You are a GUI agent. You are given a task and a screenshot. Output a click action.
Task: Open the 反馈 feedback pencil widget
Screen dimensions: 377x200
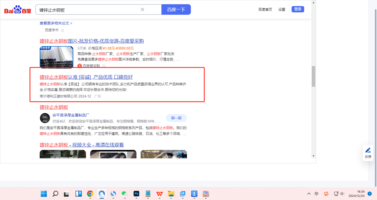368,153
